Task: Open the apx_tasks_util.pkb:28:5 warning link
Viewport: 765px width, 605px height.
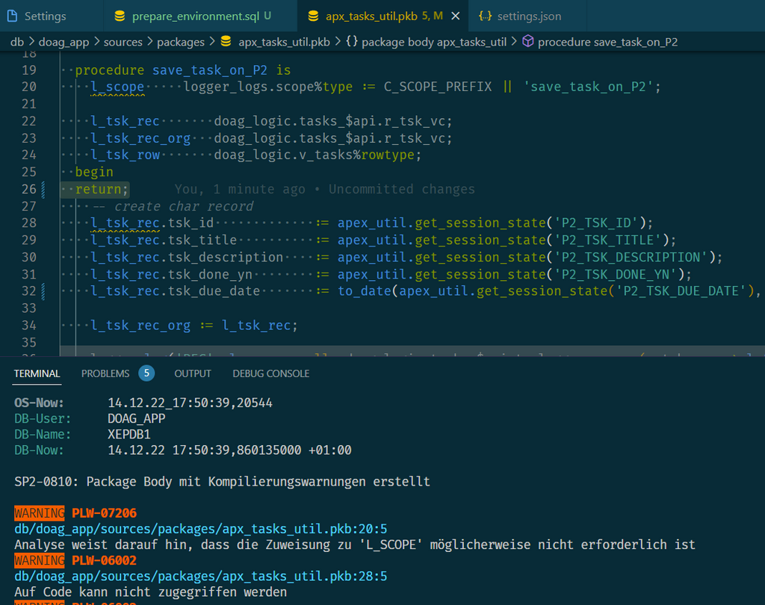Action: click(x=199, y=576)
